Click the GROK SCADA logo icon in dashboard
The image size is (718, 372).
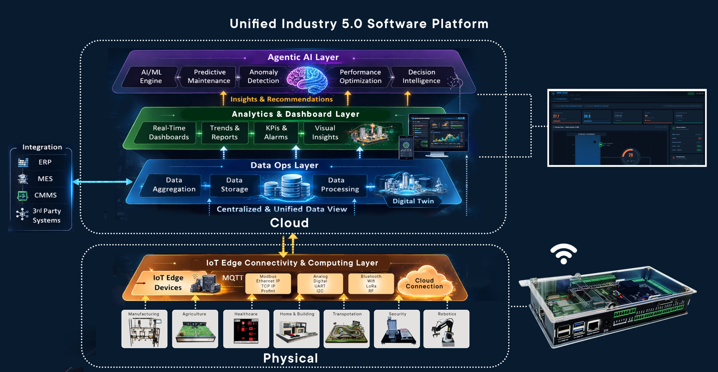tap(553, 93)
